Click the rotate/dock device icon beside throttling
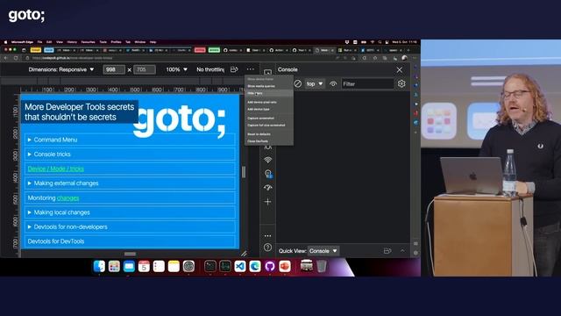561x316 pixels. click(234, 69)
